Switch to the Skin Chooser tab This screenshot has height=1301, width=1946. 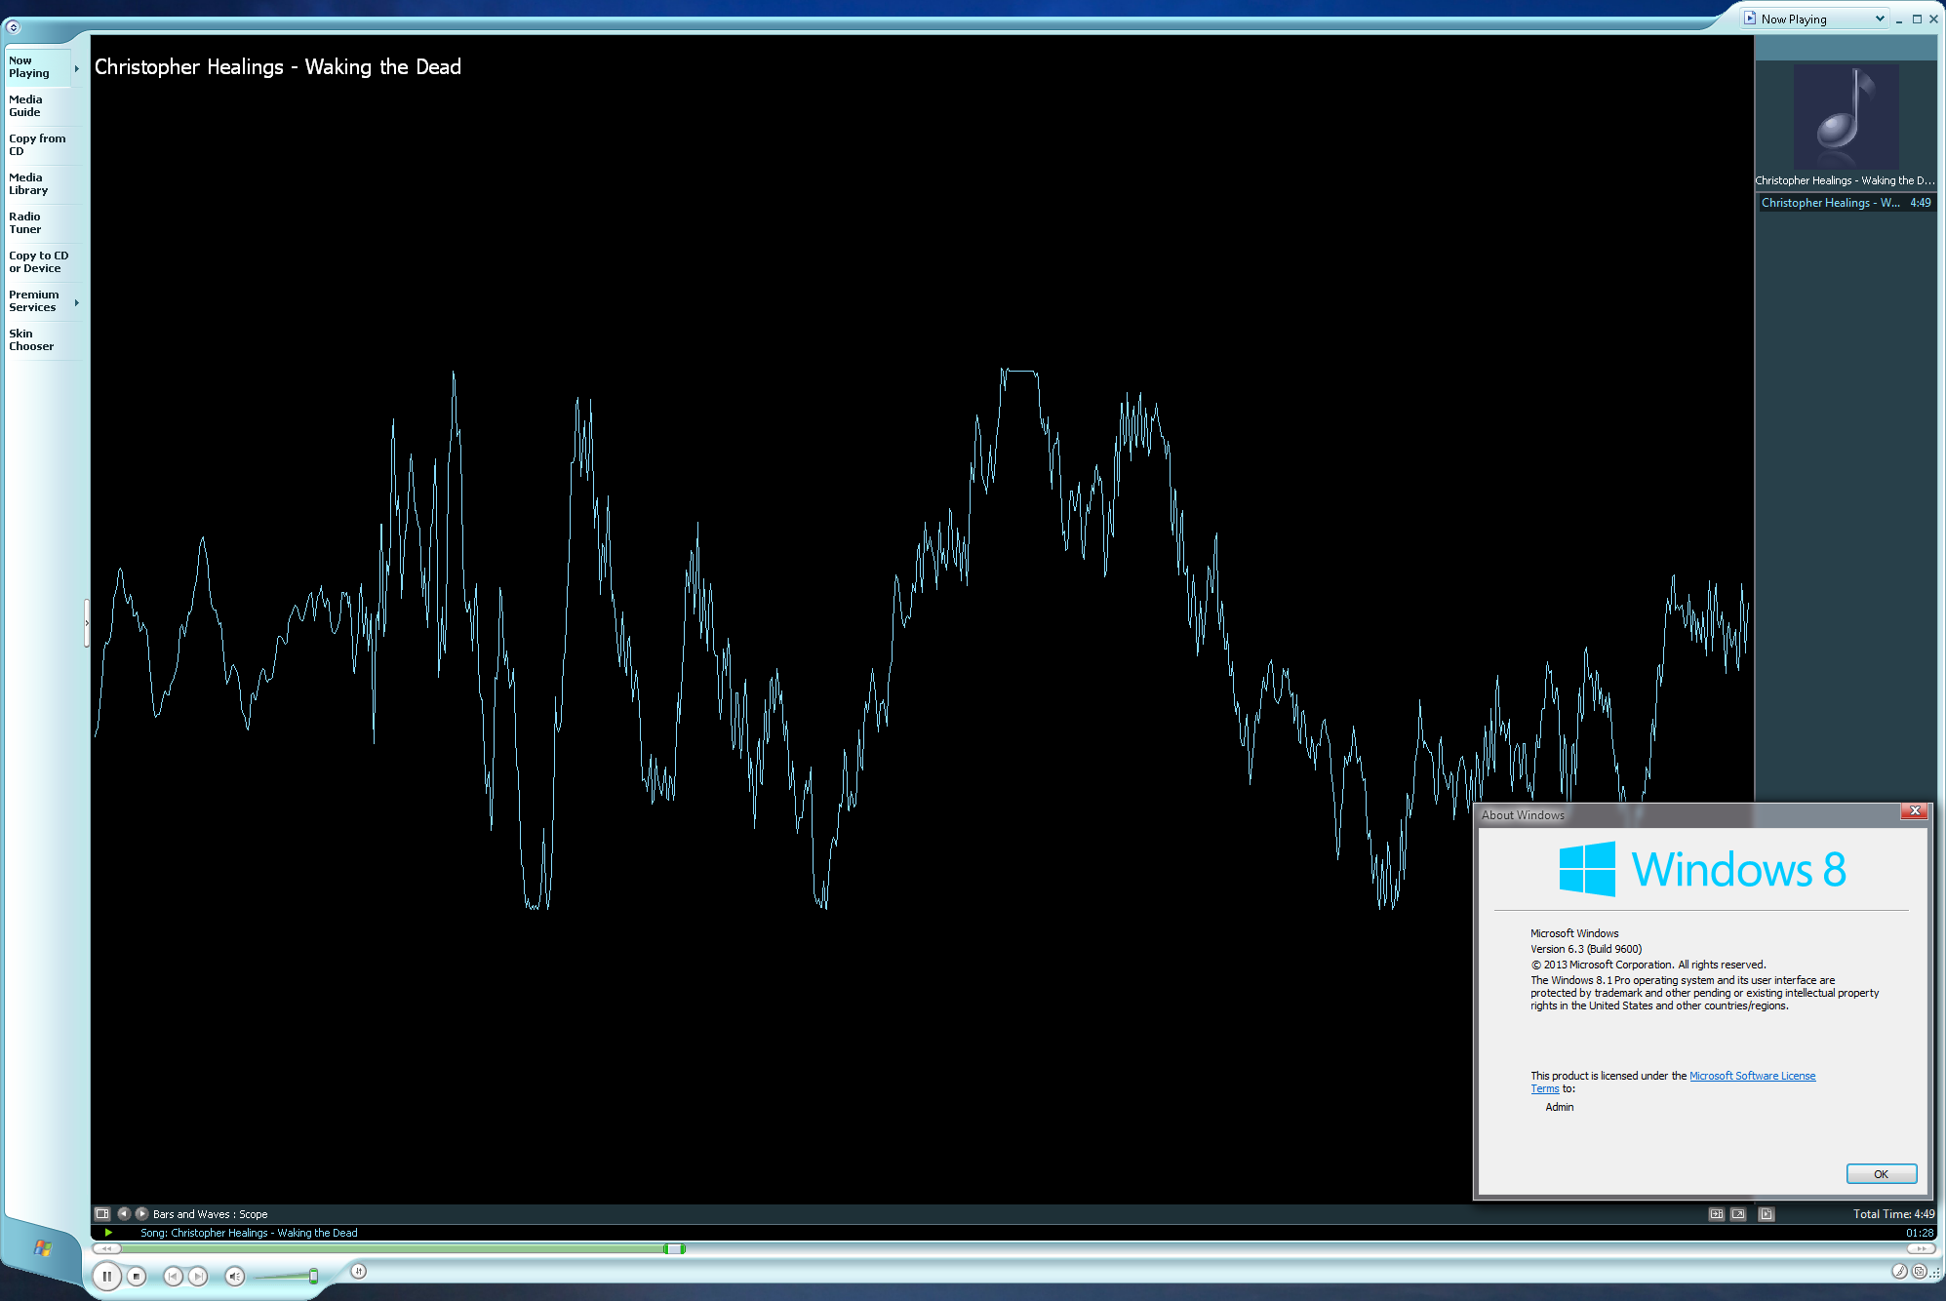coord(31,339)
